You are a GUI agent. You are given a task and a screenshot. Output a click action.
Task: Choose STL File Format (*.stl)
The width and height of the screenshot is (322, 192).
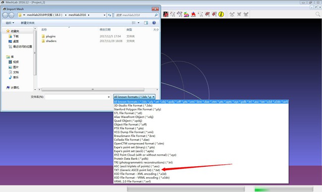click(201, 113)
